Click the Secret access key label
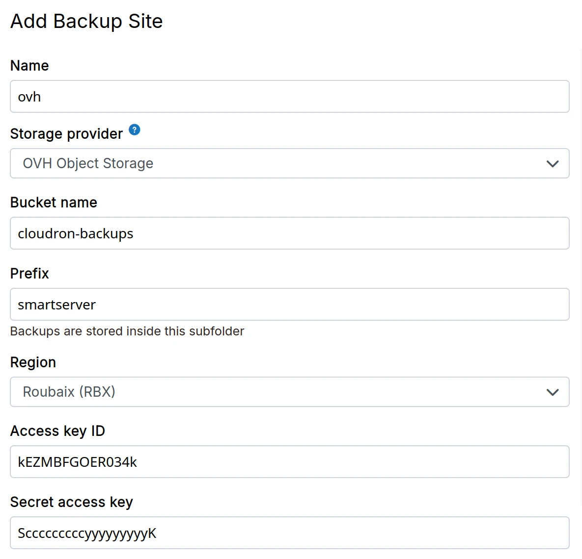 [72, 502]
